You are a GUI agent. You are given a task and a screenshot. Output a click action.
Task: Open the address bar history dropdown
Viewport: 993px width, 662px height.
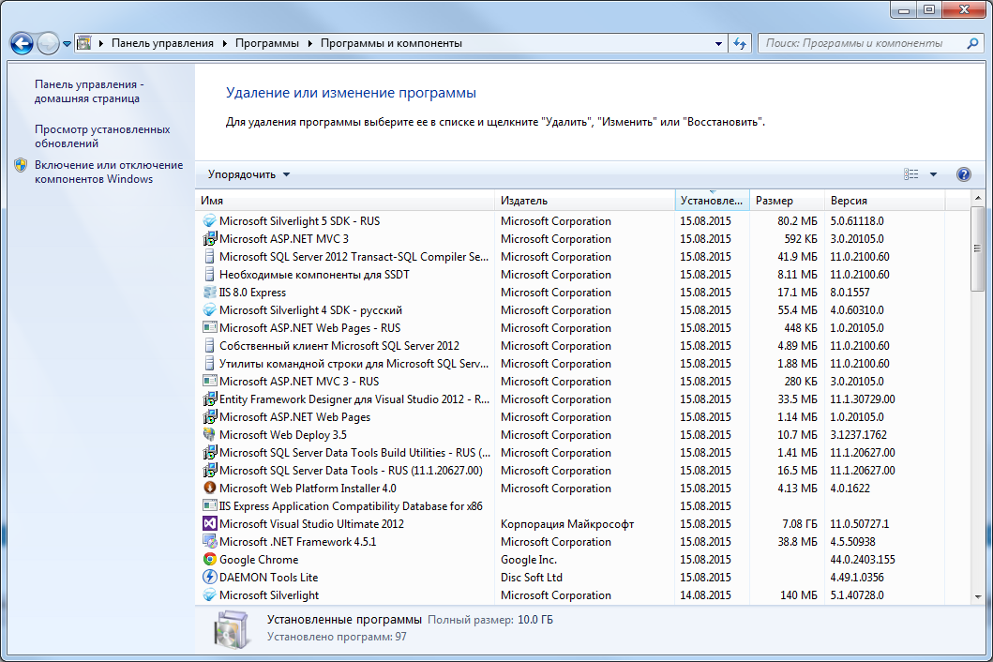(718, 43)
